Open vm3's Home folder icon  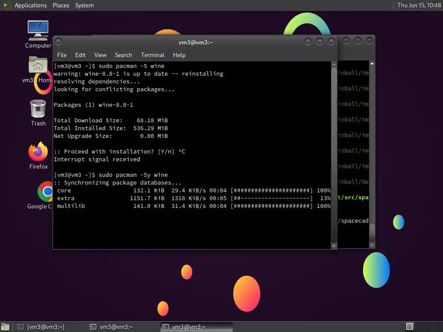coord(38,70)
